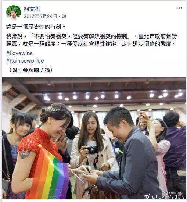
Task: Click the tattoo on the bride's arm
Action: coord(25,155)
